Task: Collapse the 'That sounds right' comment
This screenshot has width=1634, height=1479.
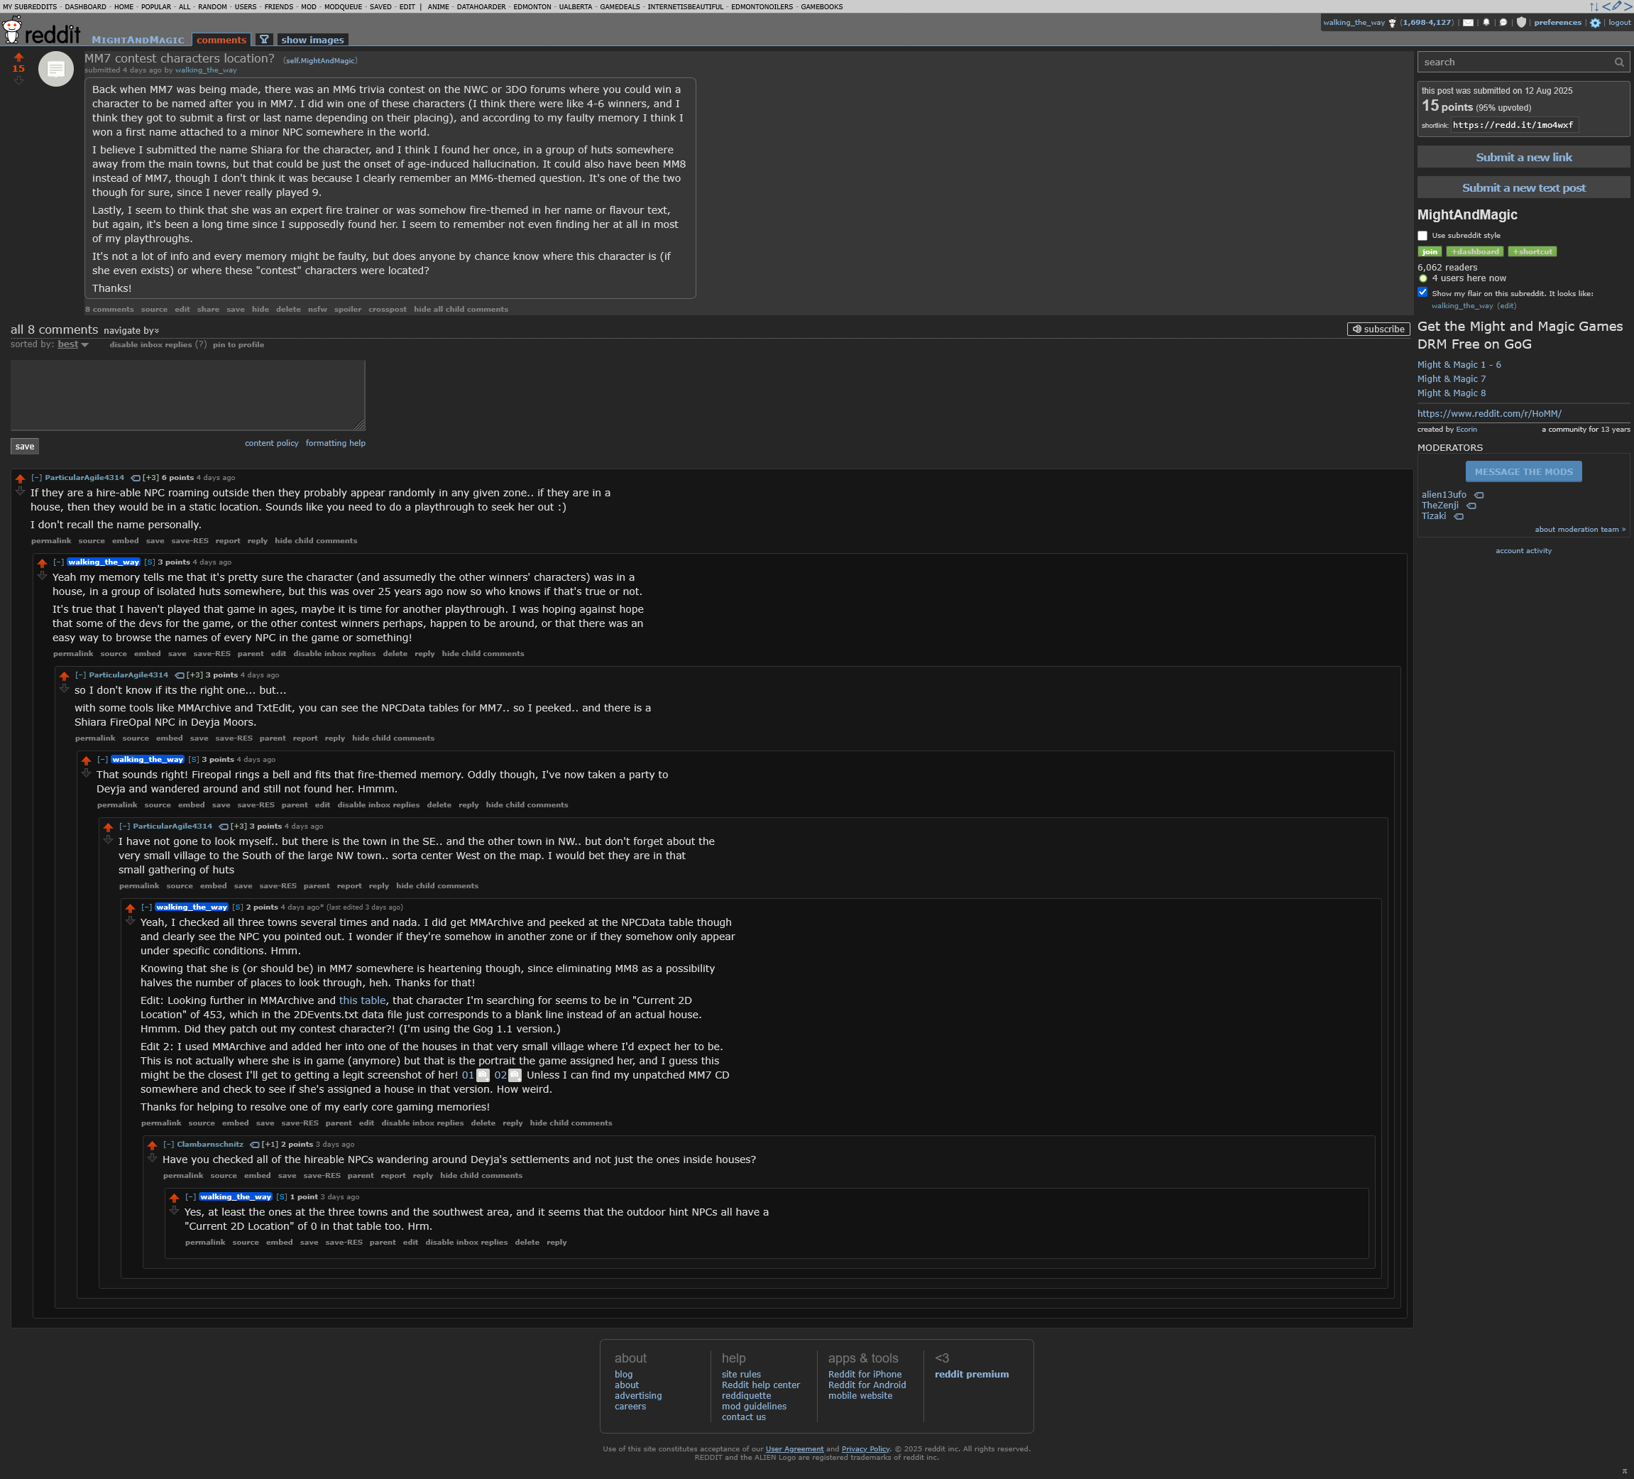Action: (102, 759)
